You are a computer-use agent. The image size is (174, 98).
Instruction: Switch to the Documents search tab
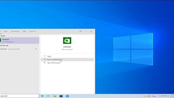[15, 31]
